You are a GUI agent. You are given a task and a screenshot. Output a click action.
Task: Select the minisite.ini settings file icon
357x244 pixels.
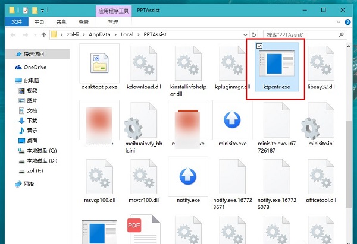click(x=318, y=120)
